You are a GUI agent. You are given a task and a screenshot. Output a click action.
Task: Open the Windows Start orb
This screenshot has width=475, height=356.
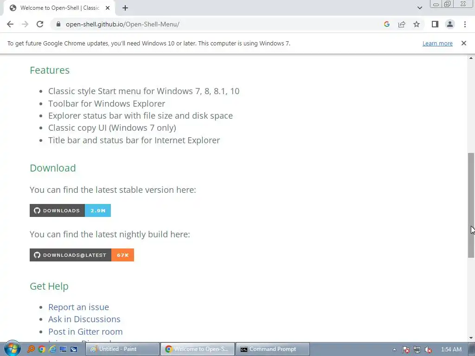click(12, 349)
